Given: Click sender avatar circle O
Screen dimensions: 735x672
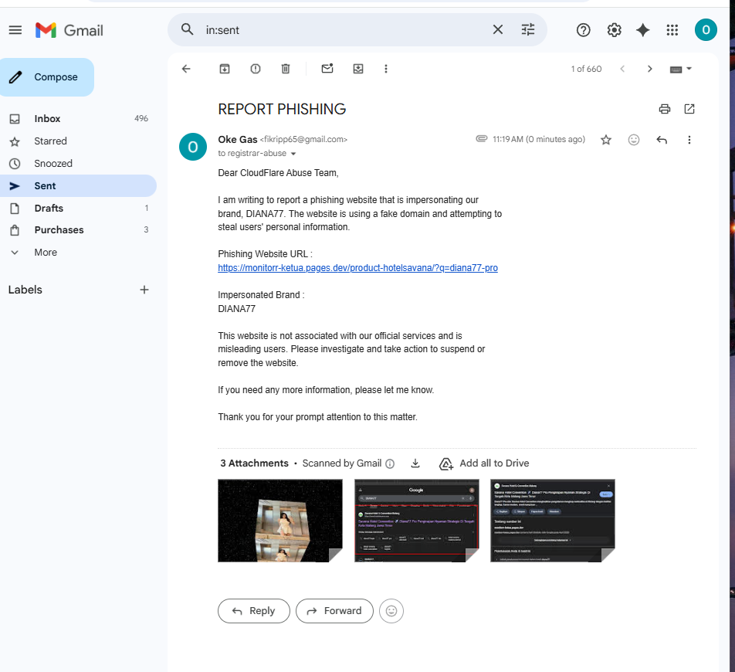Looking at the screenshot, I should (x=193, y=147).
